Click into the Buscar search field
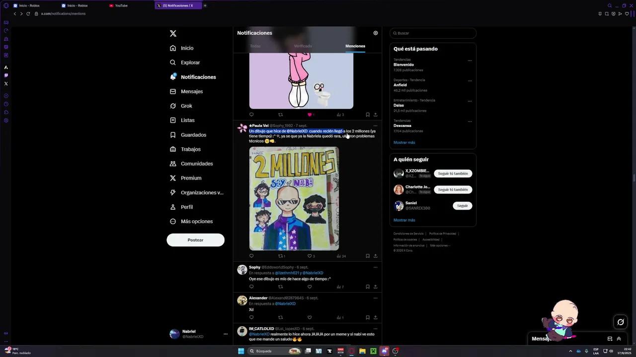636x357 pixels. (433, 33)
